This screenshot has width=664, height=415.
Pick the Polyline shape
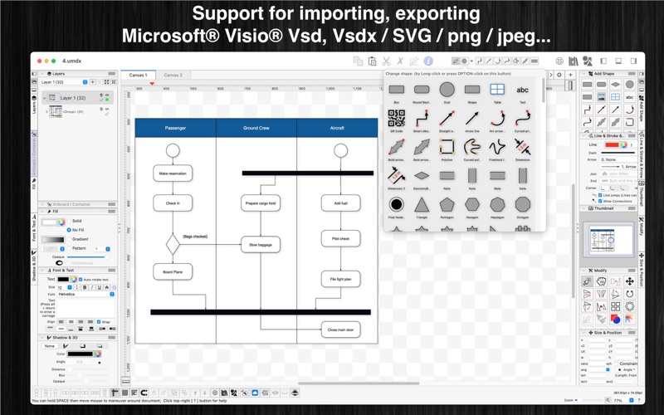click(447, 147)
